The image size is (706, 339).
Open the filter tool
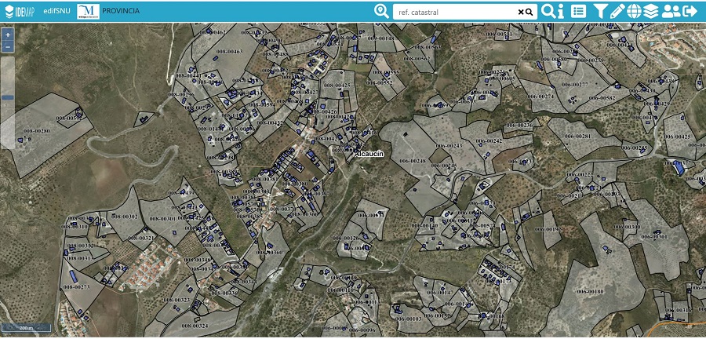(599, 11)
